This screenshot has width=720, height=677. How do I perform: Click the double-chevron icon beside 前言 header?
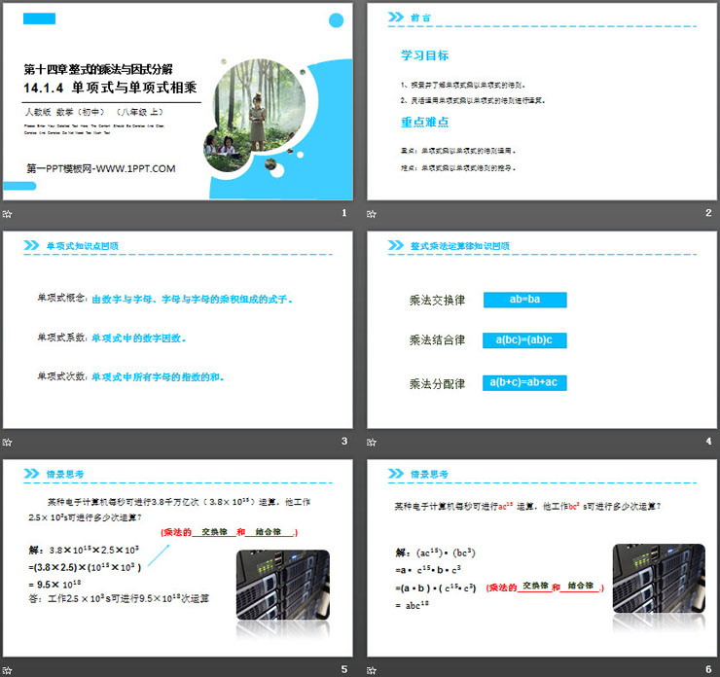click(x=396, y=17)
